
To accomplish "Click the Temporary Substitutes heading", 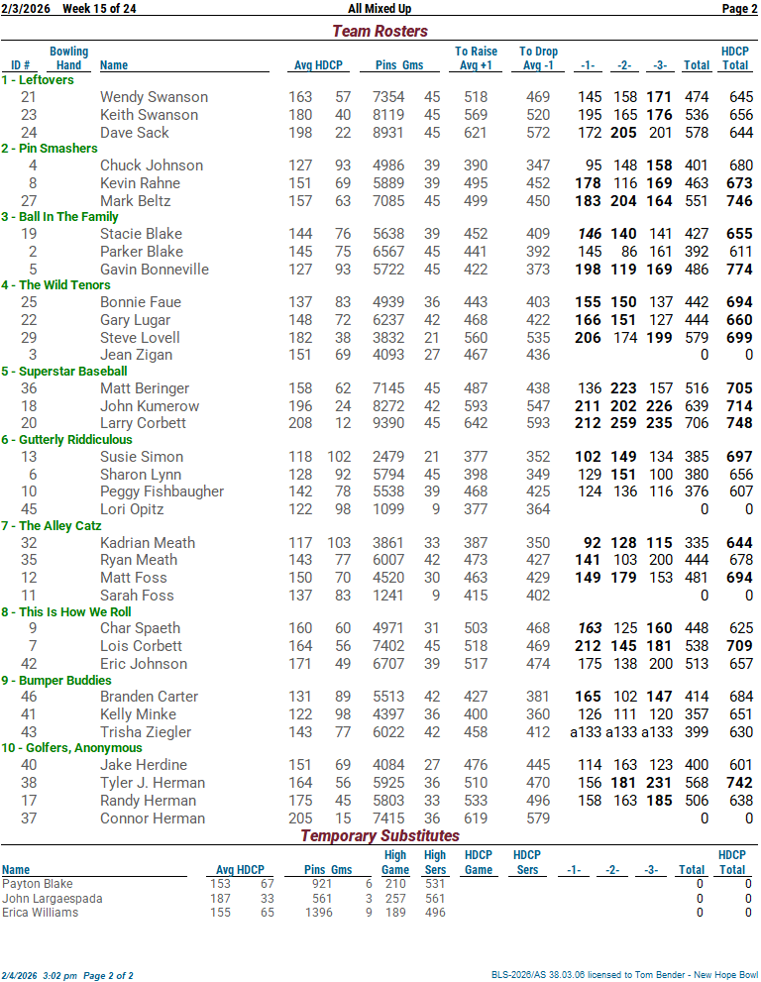I will 380,835.
